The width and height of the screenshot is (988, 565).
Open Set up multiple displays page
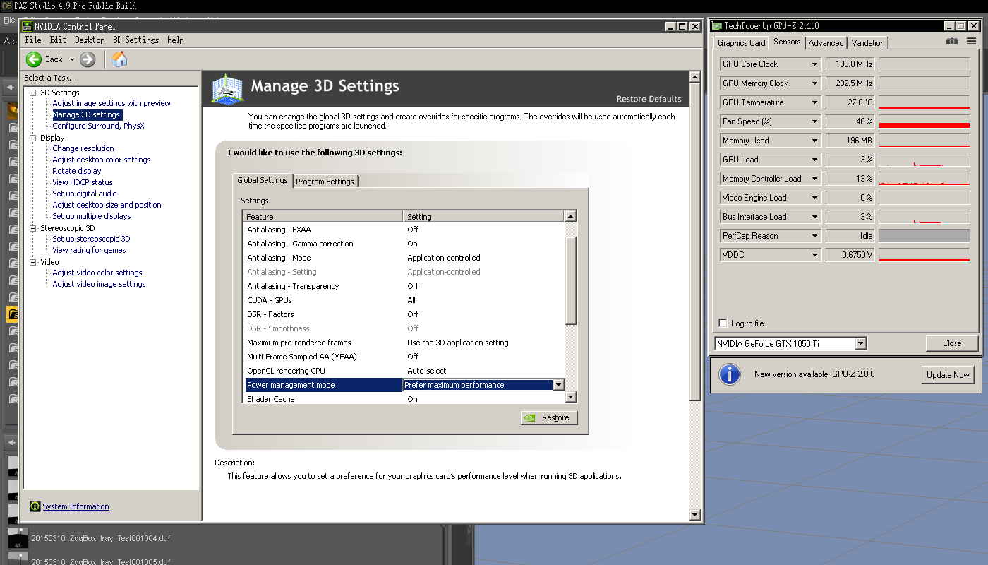[x=92, y=216]
